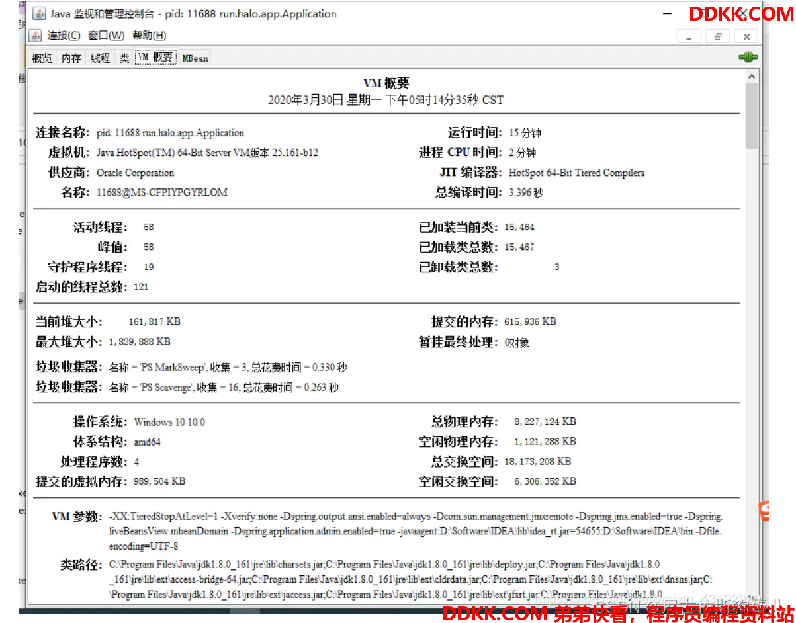Click the vertical scrollbar up arrow
This screenshot has height=623, width=796.
(752, 77)
